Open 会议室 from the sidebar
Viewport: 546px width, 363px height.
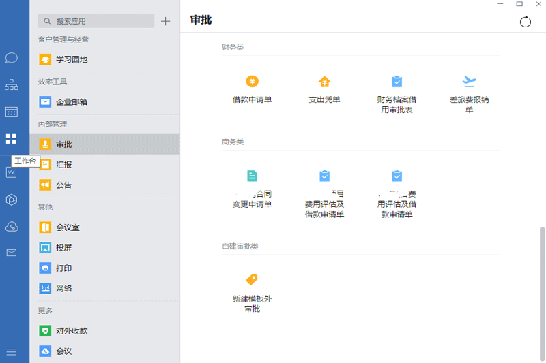68,227
